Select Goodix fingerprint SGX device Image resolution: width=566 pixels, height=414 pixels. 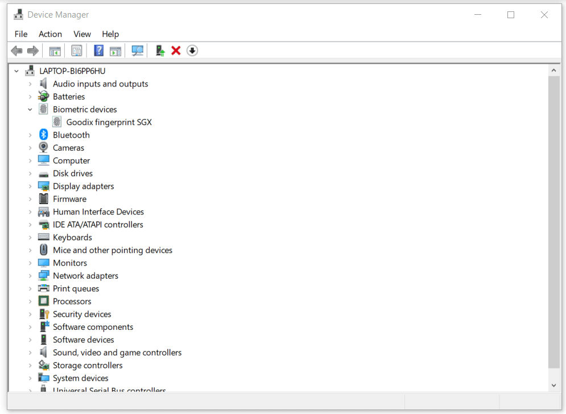(x=109, y=122)
